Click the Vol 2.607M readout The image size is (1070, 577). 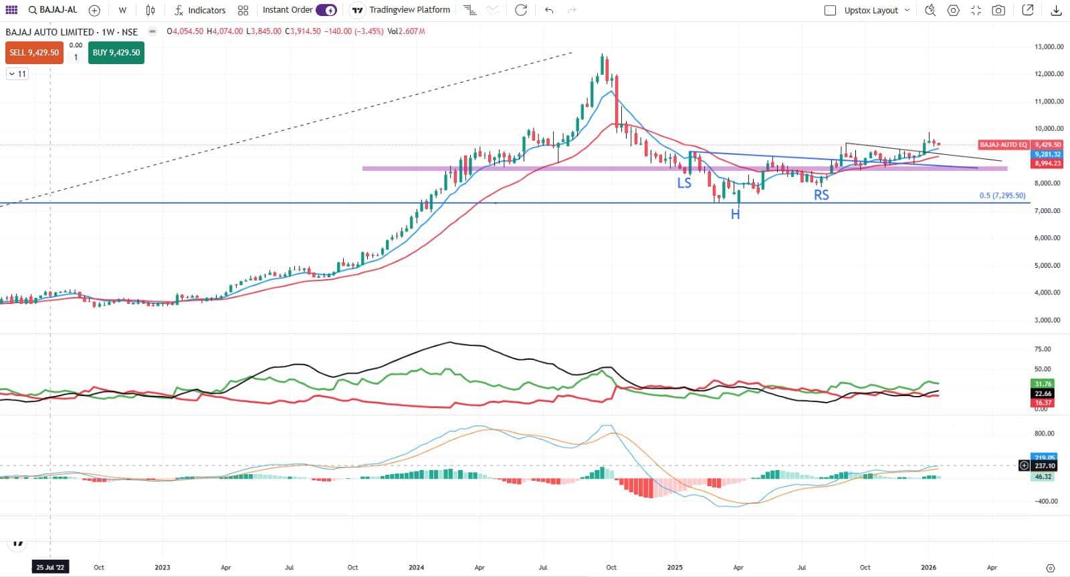[x=406, y=31]
